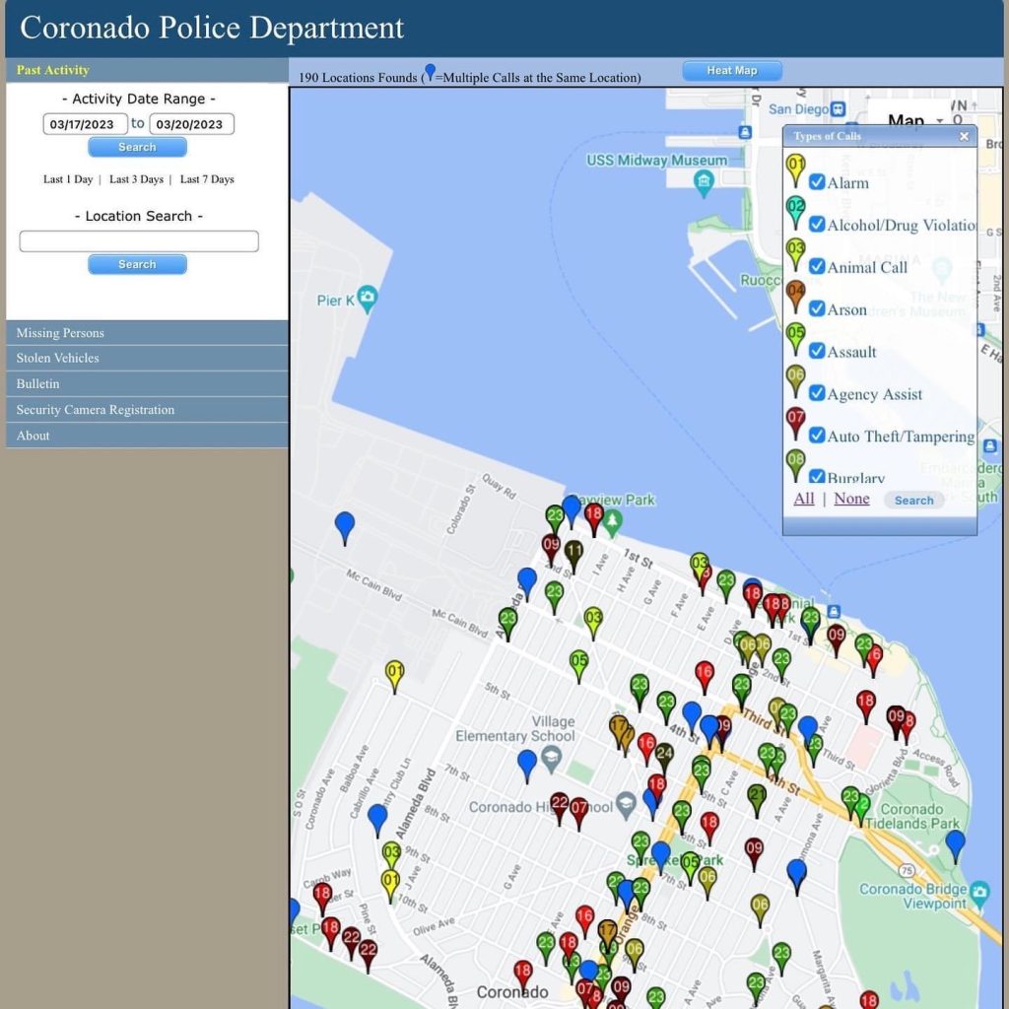This screenshot has width=1009, height=1009.
Task: Select the Last 7 Days link
Action: [x=207, y=179]
